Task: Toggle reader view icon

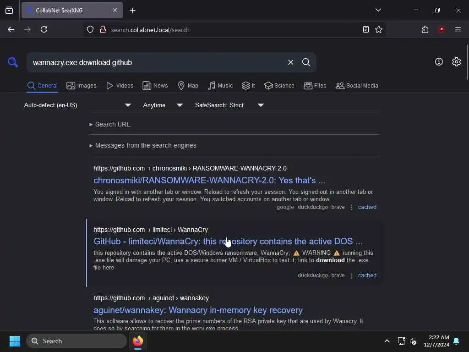Action: (x=365, y=29)
